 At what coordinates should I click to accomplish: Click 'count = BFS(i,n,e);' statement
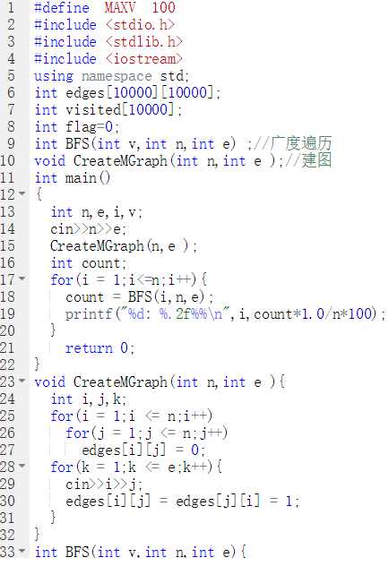tap(140, 297)
